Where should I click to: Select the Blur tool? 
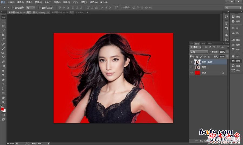tap(3, 70)
